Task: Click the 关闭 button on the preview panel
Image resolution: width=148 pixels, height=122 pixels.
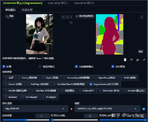Action: (x=141, y=51)
